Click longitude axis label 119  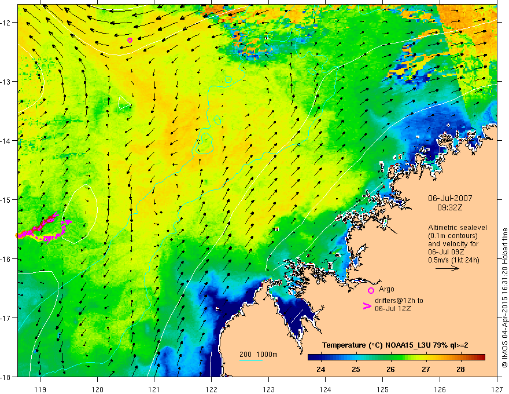tap(40, 389)
